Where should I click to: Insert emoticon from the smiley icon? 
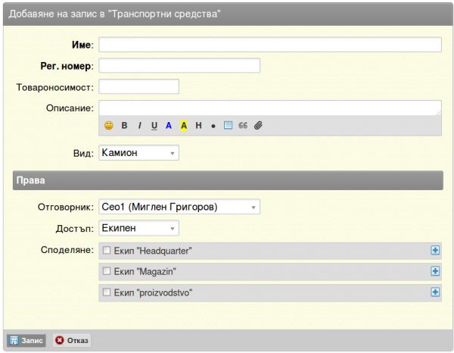pos(108,126)
